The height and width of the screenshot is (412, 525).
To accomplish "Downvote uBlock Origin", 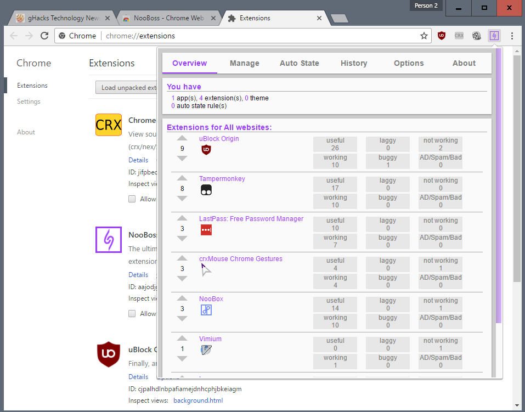I will pos(182,159).
